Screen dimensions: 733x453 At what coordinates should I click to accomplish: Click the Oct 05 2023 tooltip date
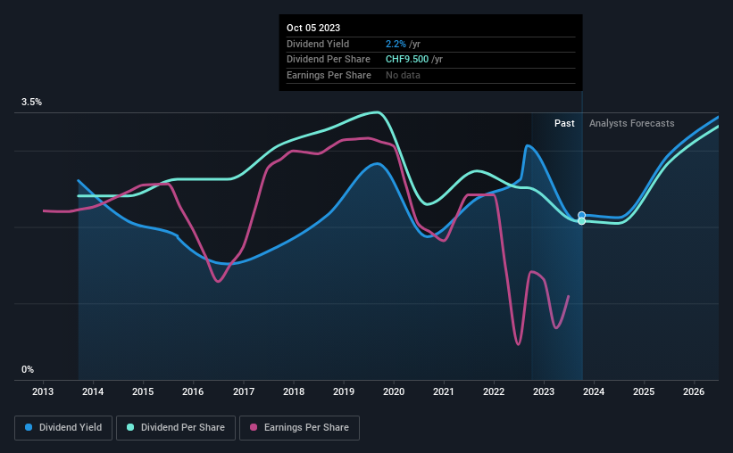(313, 28)
